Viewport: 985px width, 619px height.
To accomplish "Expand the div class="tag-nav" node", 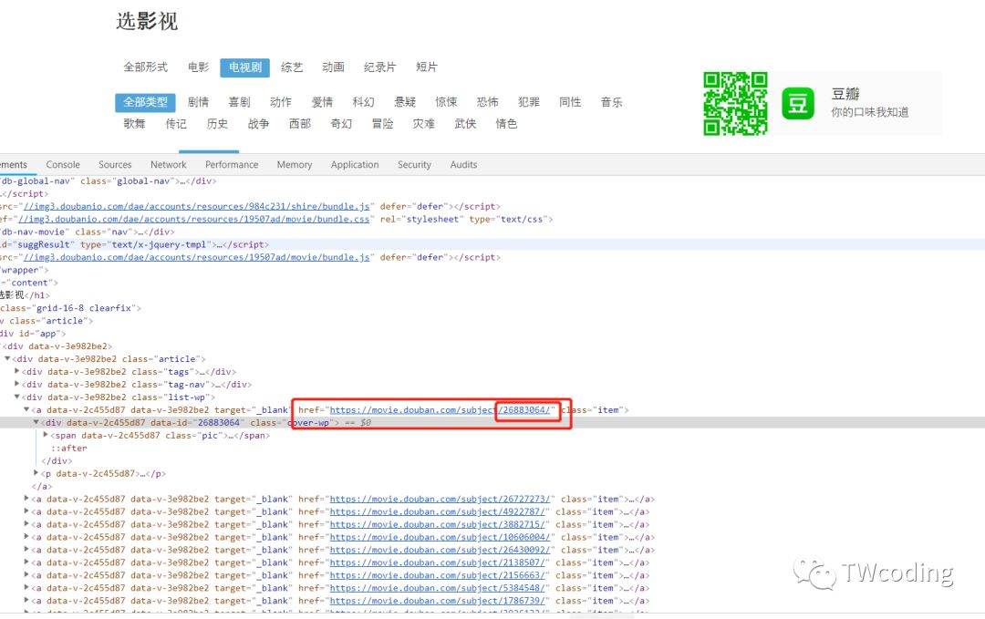I will [x=17, y=384].
